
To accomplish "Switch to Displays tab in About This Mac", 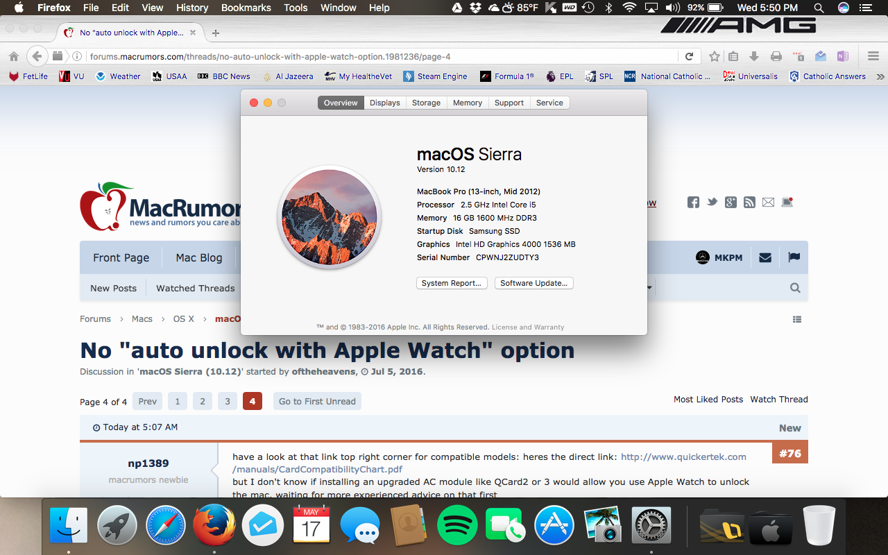I will [384, 103].
